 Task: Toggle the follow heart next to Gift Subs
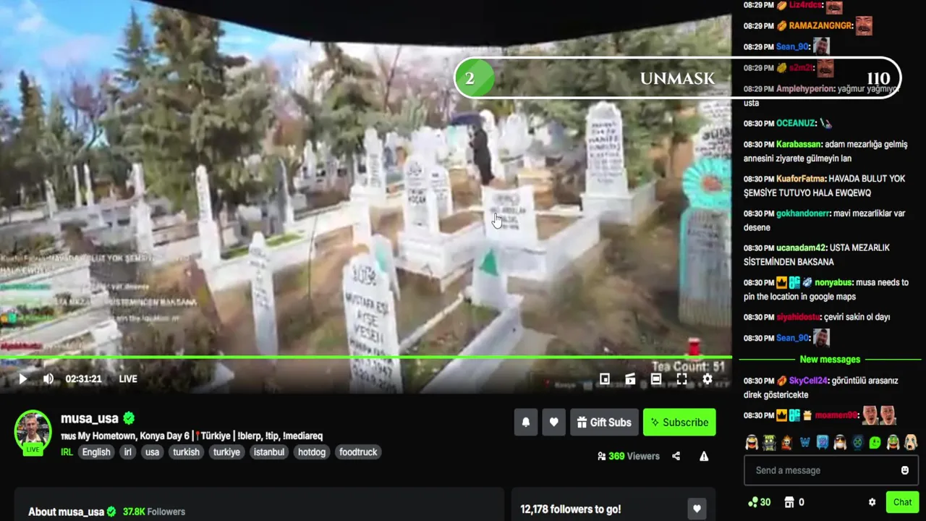(x=553, y=423)
